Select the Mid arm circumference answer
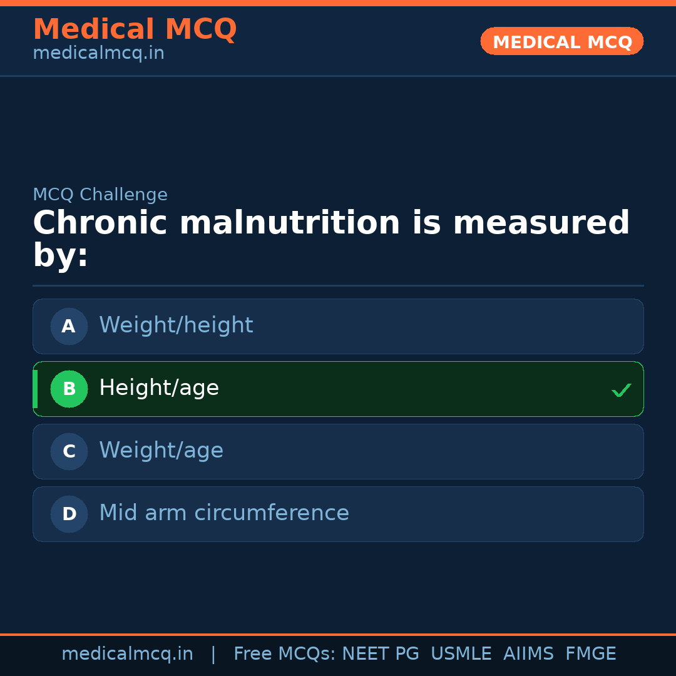 click(224, 513)
